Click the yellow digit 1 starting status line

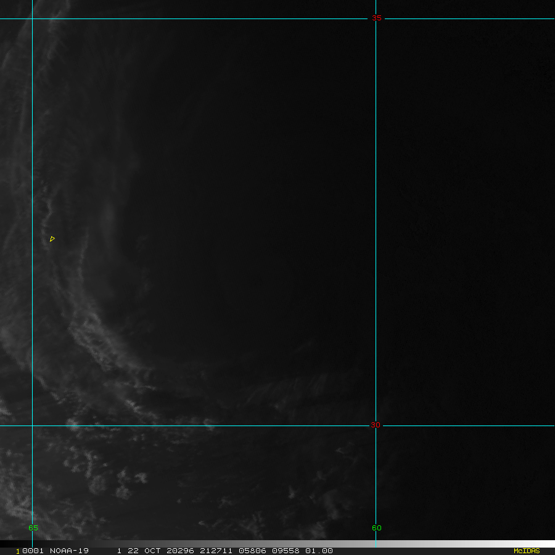(18, 551)
